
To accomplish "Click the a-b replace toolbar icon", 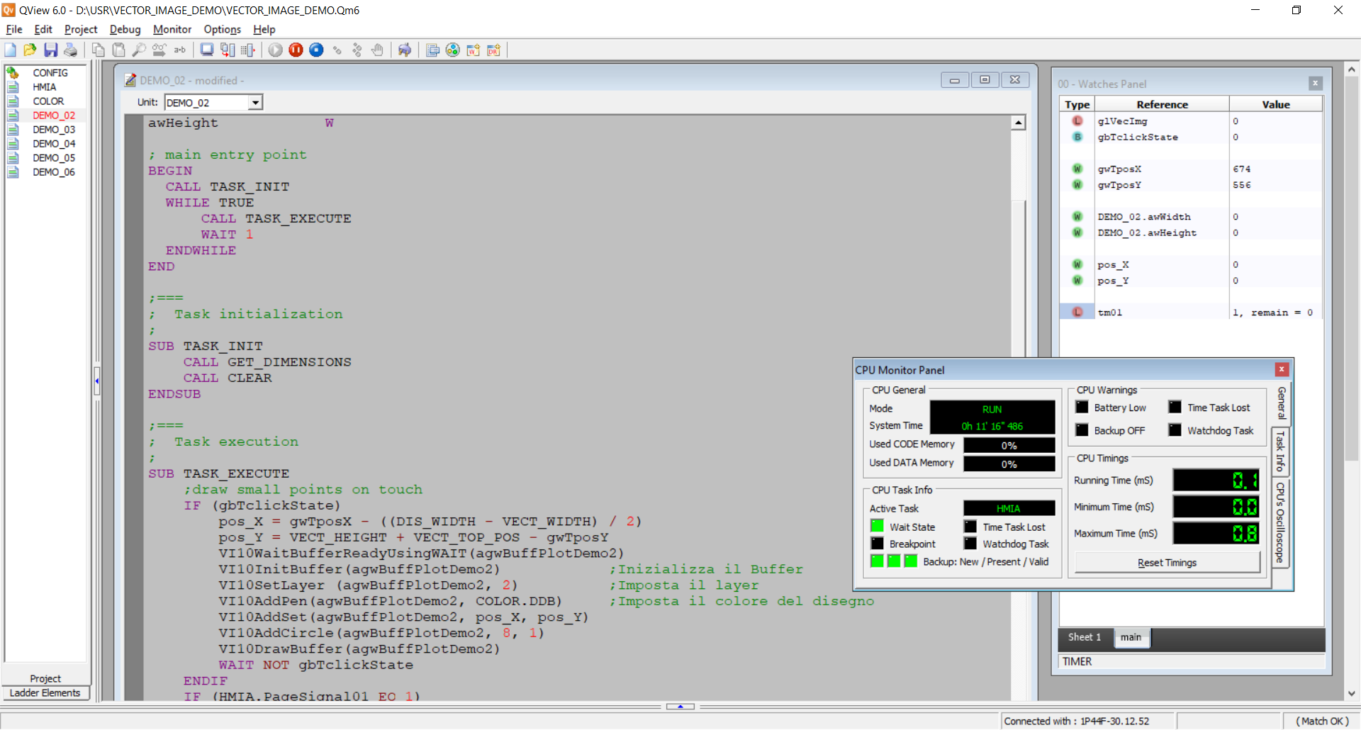I will point(180,50).
